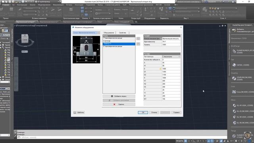Click the 'Уровень' value field 1000
This screenshot has height=143, width=254.
coord(171,44)
